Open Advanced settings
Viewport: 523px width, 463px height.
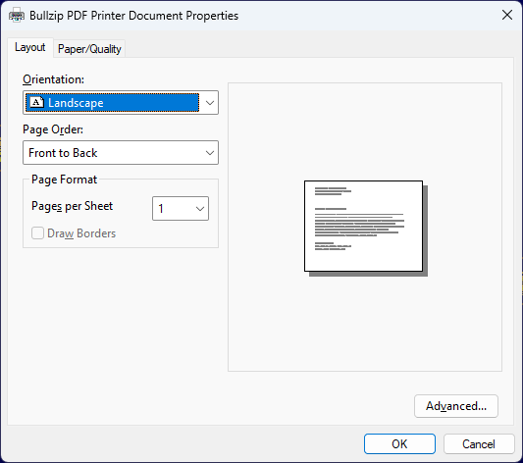tap(456, 406)
